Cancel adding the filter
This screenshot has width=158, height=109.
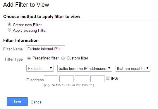click(x=37, y=102)
